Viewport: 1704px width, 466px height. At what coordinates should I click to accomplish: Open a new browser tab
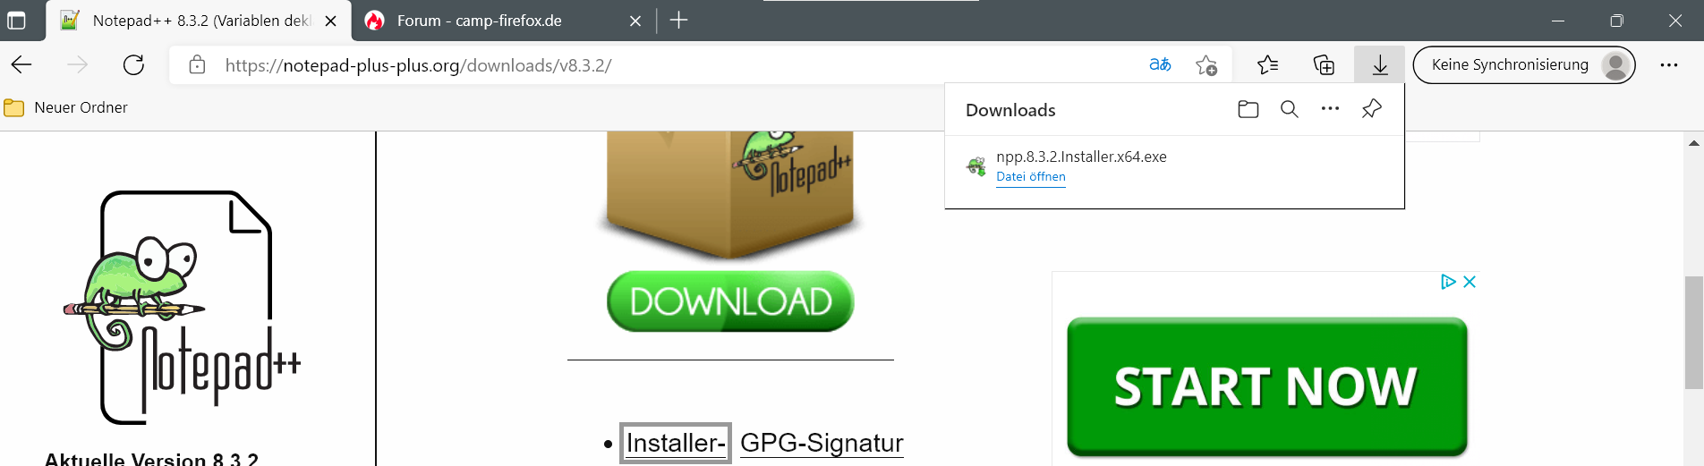point(679,20)
